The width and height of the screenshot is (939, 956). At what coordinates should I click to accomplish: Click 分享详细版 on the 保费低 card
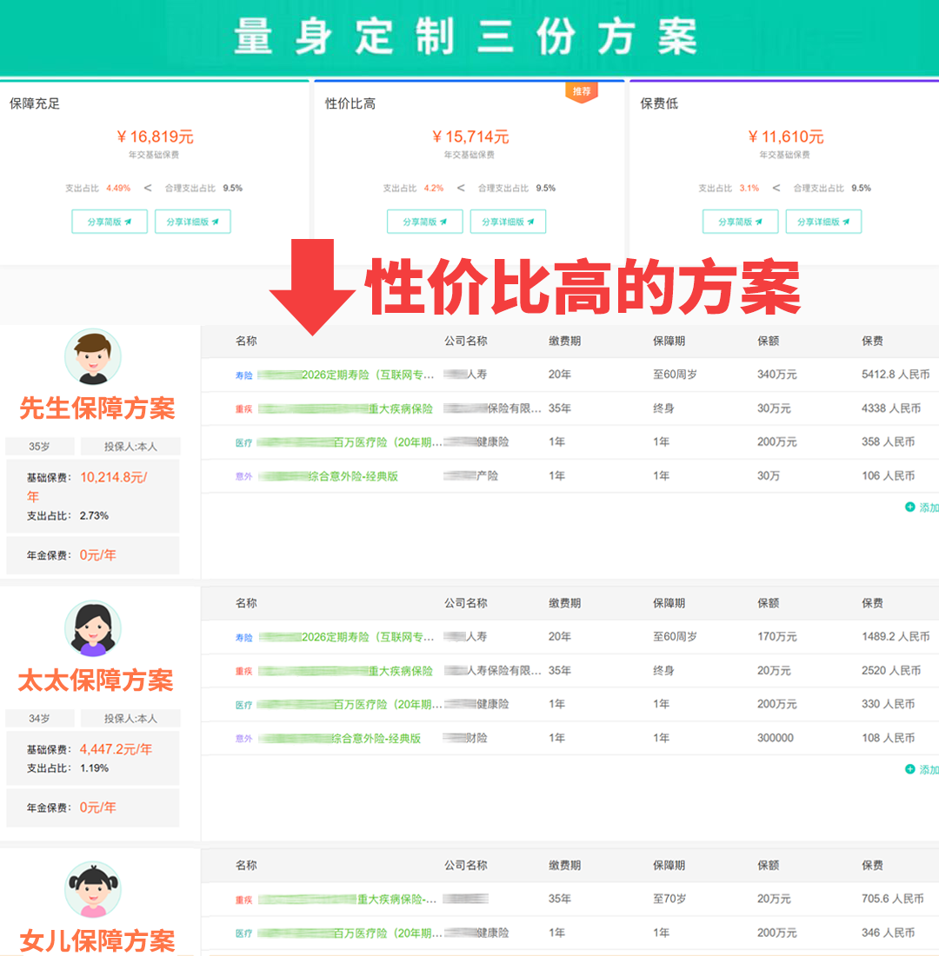pyautogui.click(x=822, y=222)
